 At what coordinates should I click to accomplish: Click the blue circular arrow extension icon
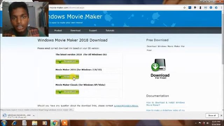pos(216,8)
